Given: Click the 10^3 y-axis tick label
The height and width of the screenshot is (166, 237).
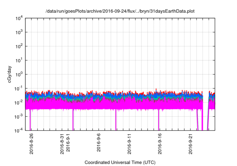Looking at the screenshot, I should [19, 32].
